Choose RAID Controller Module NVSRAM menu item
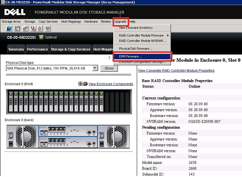Screen dimensions: 242x177 coord(142,41)
